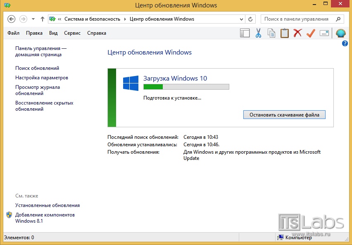Open Добавление компонентов Windows 8.1 link

[x=45, y=218]
